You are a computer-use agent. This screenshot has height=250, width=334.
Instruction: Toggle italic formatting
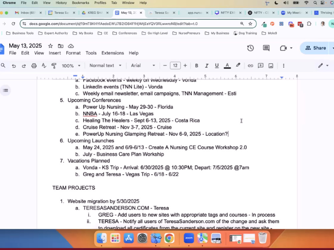click(207, 66)
